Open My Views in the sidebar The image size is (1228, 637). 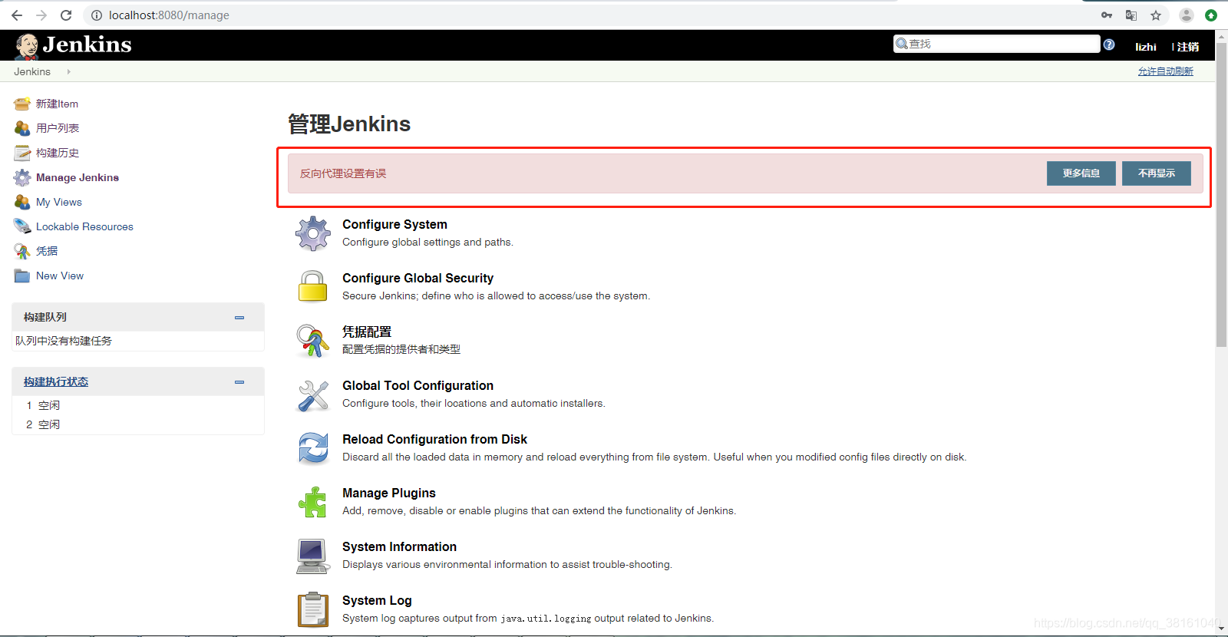pyautogui.click(x=59, y=202)
